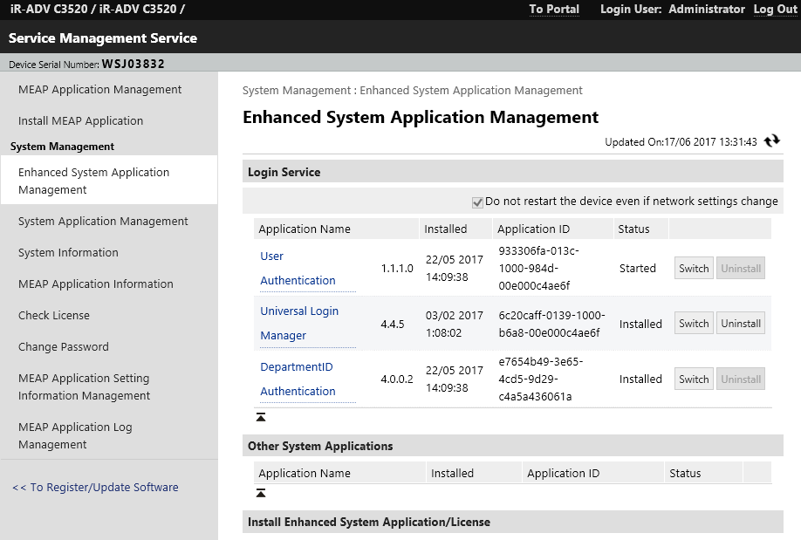Select Check License in sidebar
The image size is (801, 540).
pyautogui.click(x=54, y=316)
